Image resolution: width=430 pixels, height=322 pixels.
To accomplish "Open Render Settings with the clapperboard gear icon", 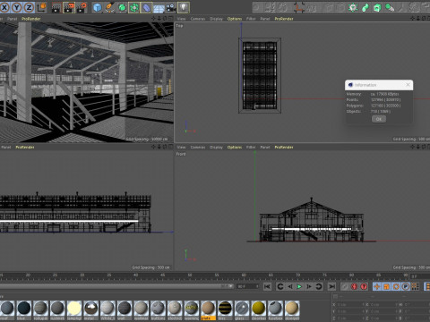I will 82,7.
